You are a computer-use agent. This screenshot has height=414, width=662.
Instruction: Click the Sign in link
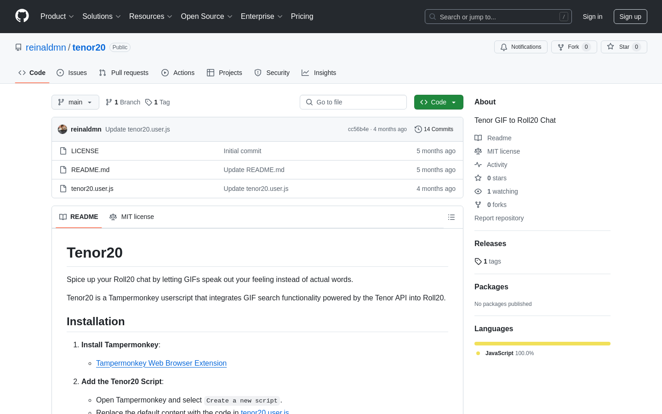click(593, 17)
